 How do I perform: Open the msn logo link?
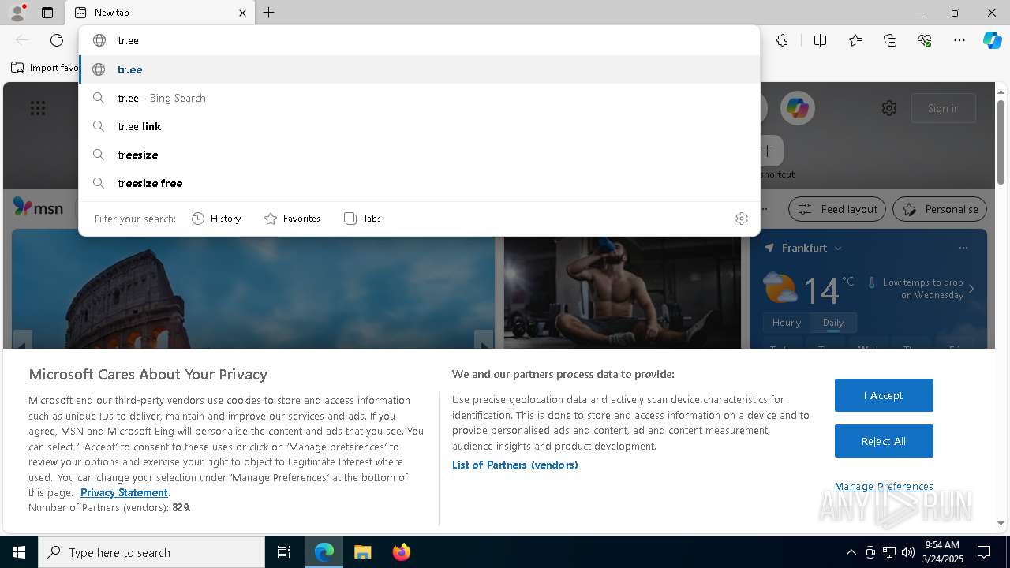(x=38, y=208)
